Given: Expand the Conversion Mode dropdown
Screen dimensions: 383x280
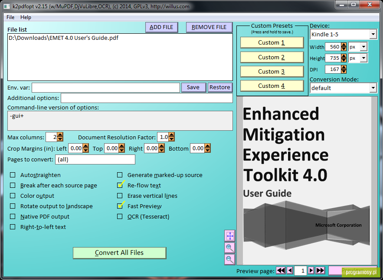Looking at the screenshot, I should 373,88.
